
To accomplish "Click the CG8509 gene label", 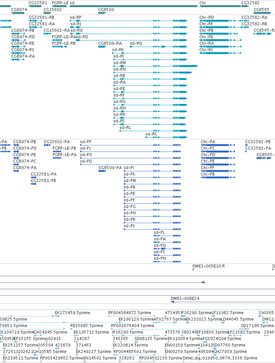I will tap(106, 9).
